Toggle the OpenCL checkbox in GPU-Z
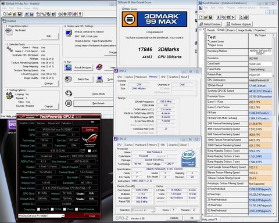Image resolution: width=279 pixels, height=223 pixels. (x=38, y=209)
